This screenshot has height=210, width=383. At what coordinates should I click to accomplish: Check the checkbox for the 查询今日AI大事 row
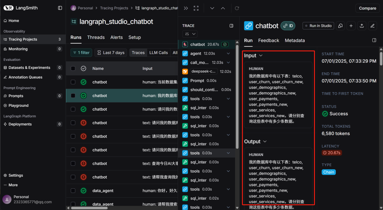(73, 163)
